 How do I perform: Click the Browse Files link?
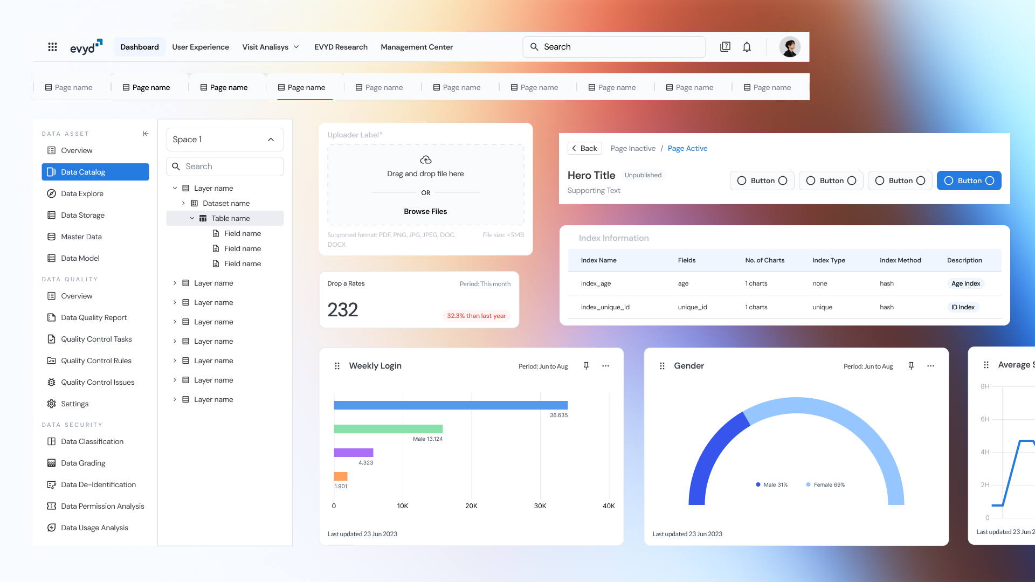click(425, 211)
